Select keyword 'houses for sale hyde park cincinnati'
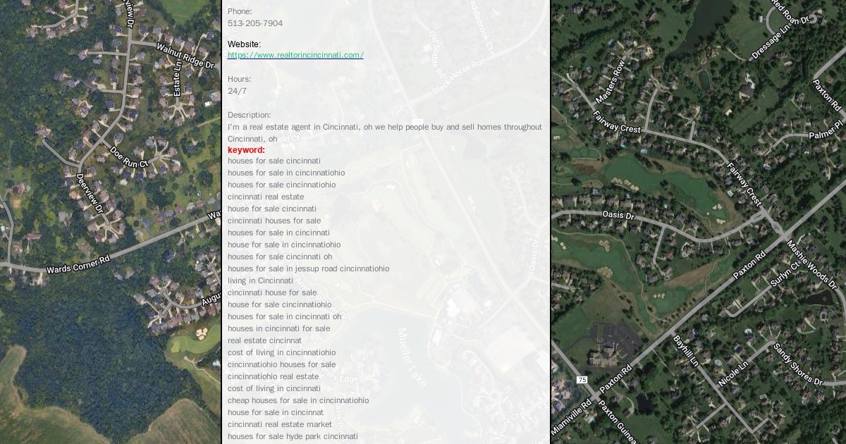This screenshot has height=444, width=846. [293, 436]
